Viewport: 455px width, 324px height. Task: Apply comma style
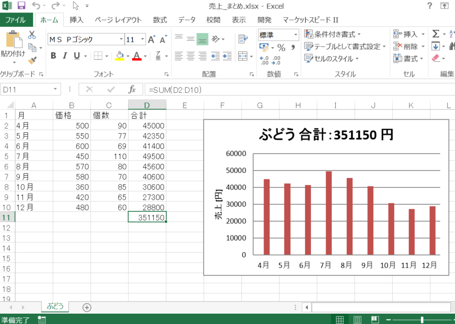coord(293,47)
